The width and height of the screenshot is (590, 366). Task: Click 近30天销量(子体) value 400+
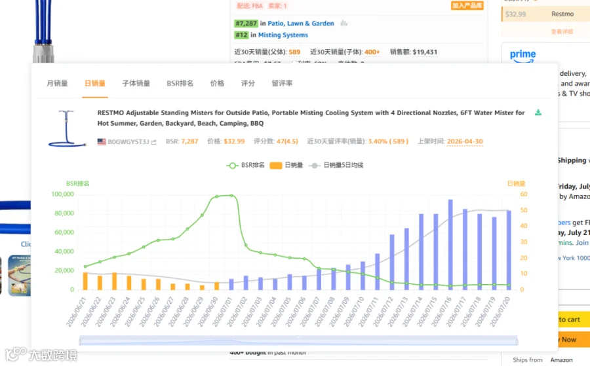[372, 52]
